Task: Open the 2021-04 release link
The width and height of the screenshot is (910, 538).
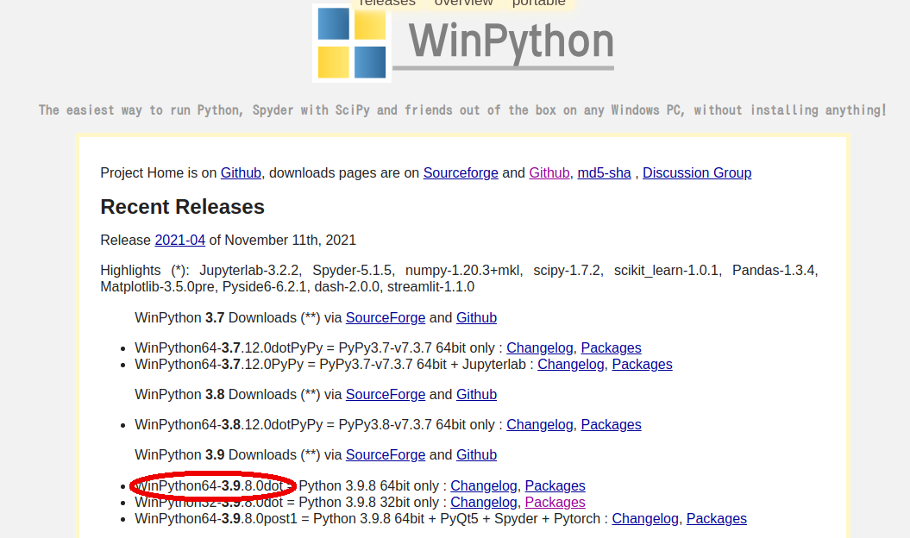Action: 179,240
